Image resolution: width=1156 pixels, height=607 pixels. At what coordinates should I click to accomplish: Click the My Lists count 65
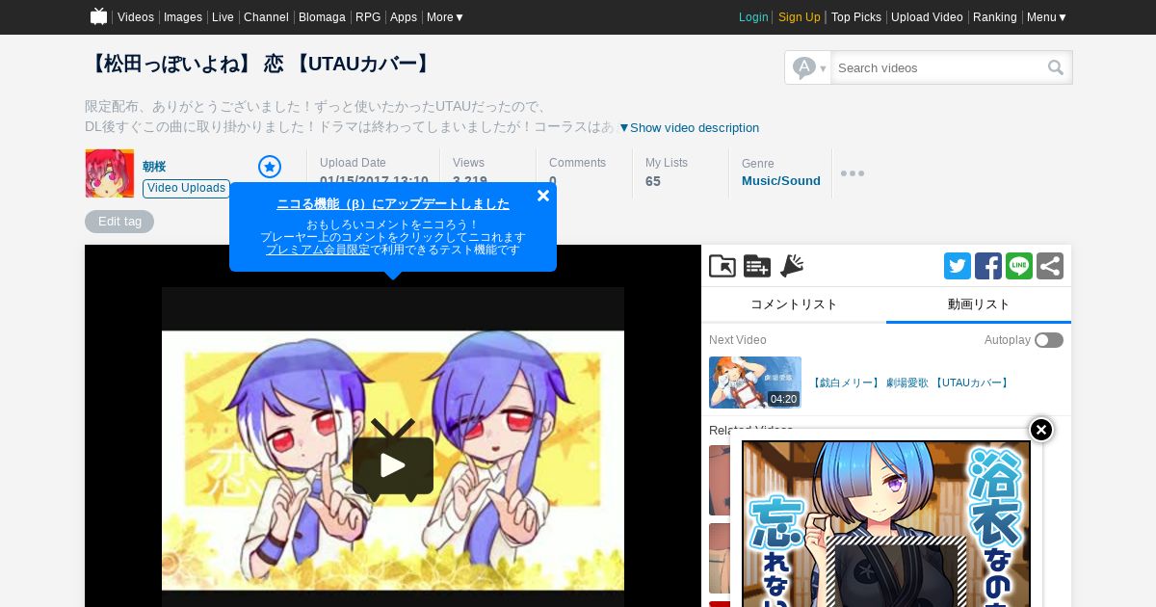pyautogui.click(x=653, y=181)
